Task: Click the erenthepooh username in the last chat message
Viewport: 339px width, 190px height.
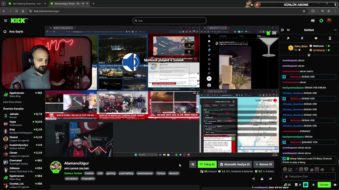Action: coord(290,153)
